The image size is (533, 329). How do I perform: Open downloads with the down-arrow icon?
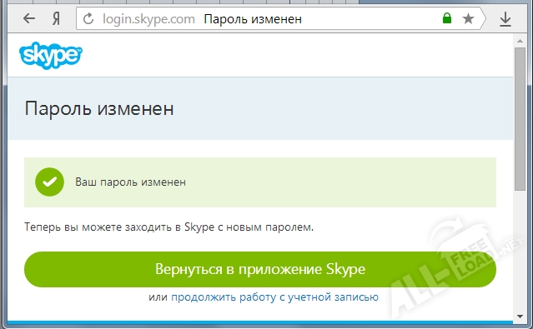[505, 19]
